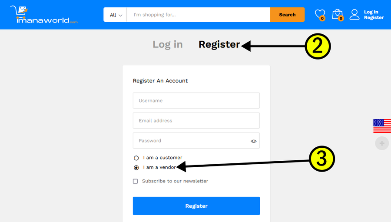391x222 pixels.
Task: Focus the Email address field
Action: (196, 120)
